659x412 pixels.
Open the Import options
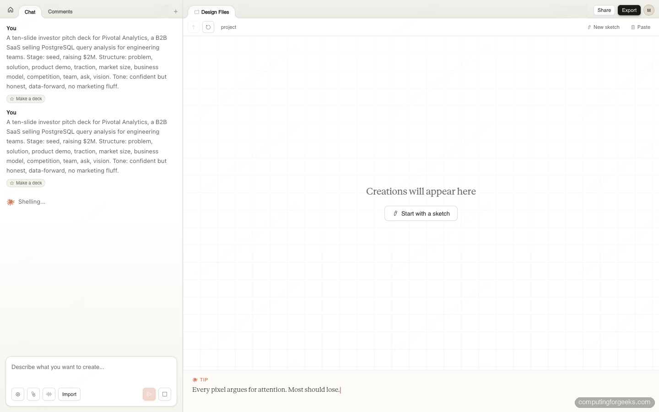[x=69, y=394]
